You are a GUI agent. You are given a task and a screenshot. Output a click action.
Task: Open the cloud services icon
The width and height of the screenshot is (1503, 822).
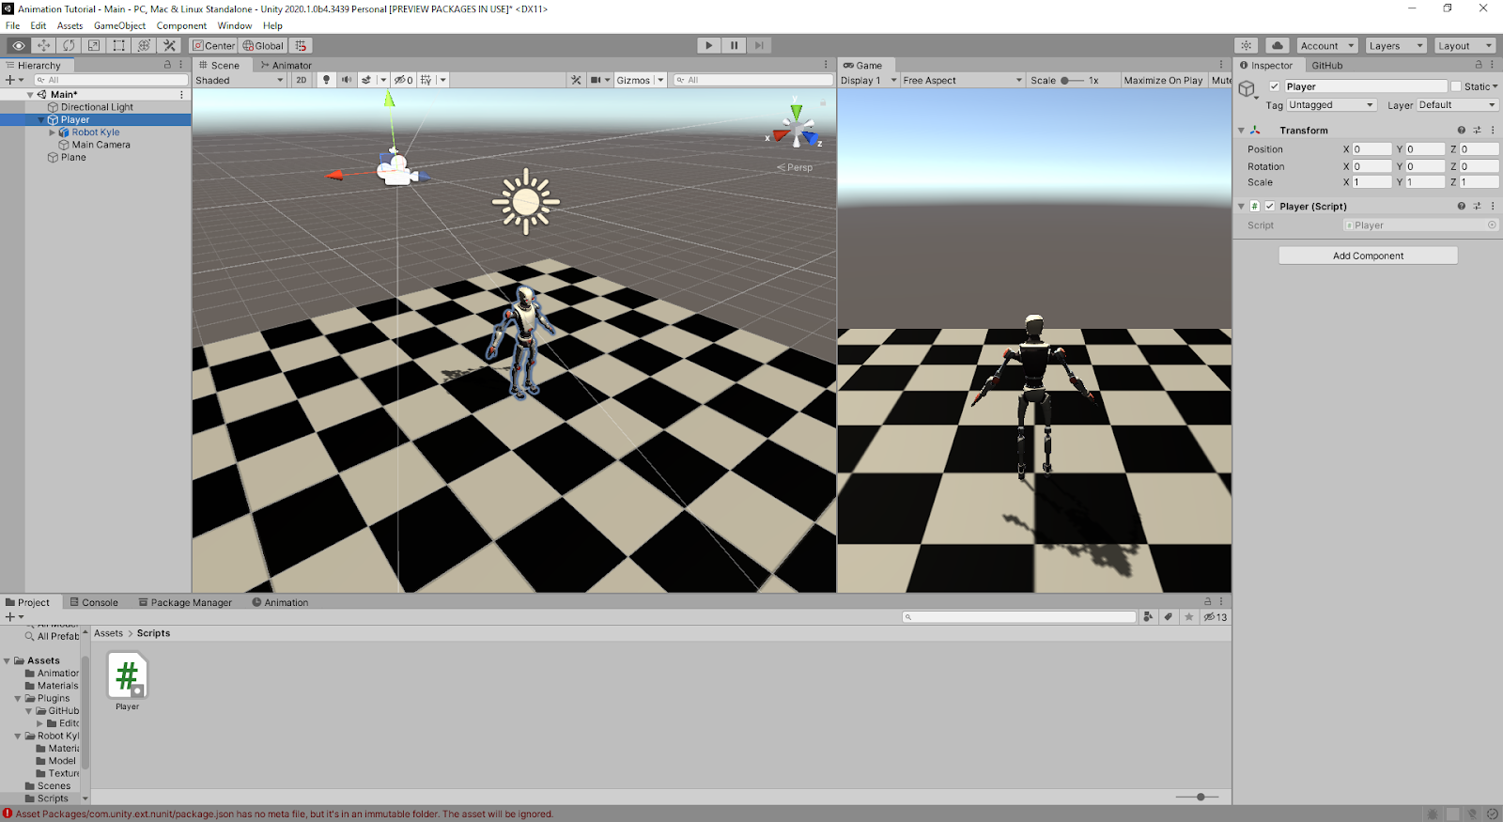1278,45
